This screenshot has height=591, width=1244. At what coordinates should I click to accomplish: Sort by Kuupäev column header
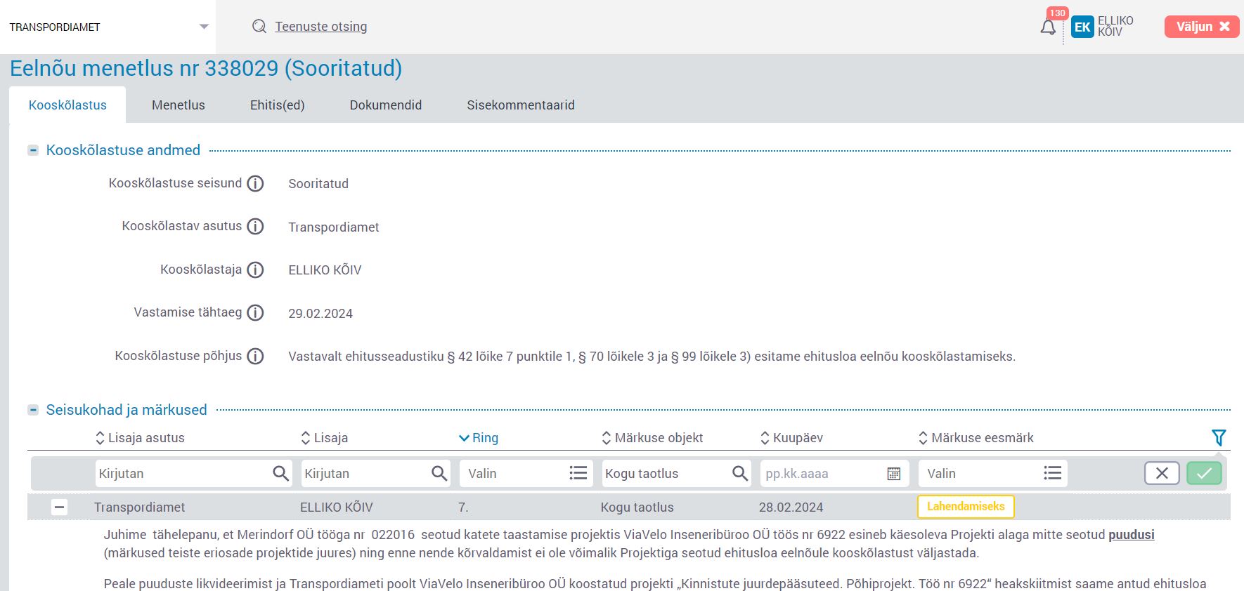point(791,437)
